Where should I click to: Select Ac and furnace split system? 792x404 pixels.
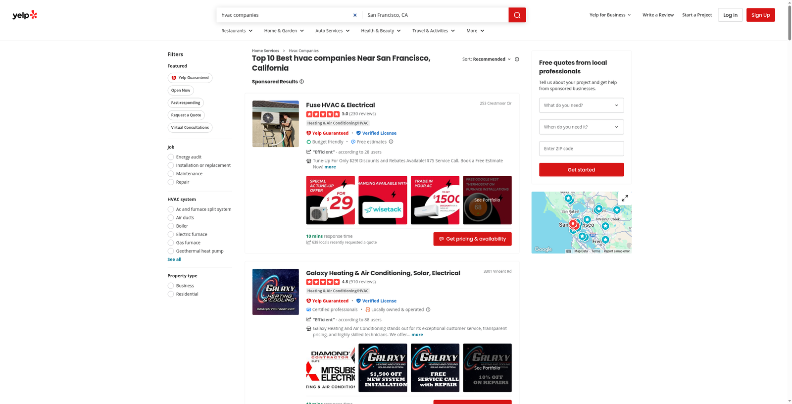(x=171, y=209)
